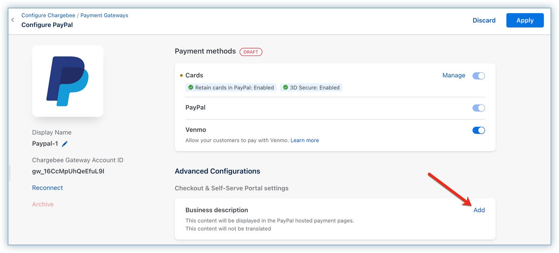This screenshot has width=559, height=253.
Task: Click the green check on 3D Secure badge
Action: [x=285, y=87]
